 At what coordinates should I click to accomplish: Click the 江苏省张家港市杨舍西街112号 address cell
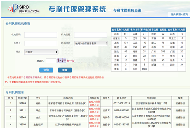(x=152, y=103)
